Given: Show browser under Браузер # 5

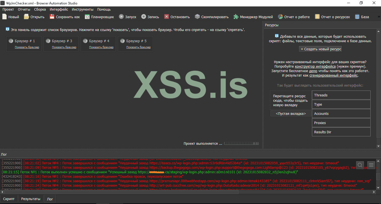Looking at the screenshot, I should (x=138, y=47).
